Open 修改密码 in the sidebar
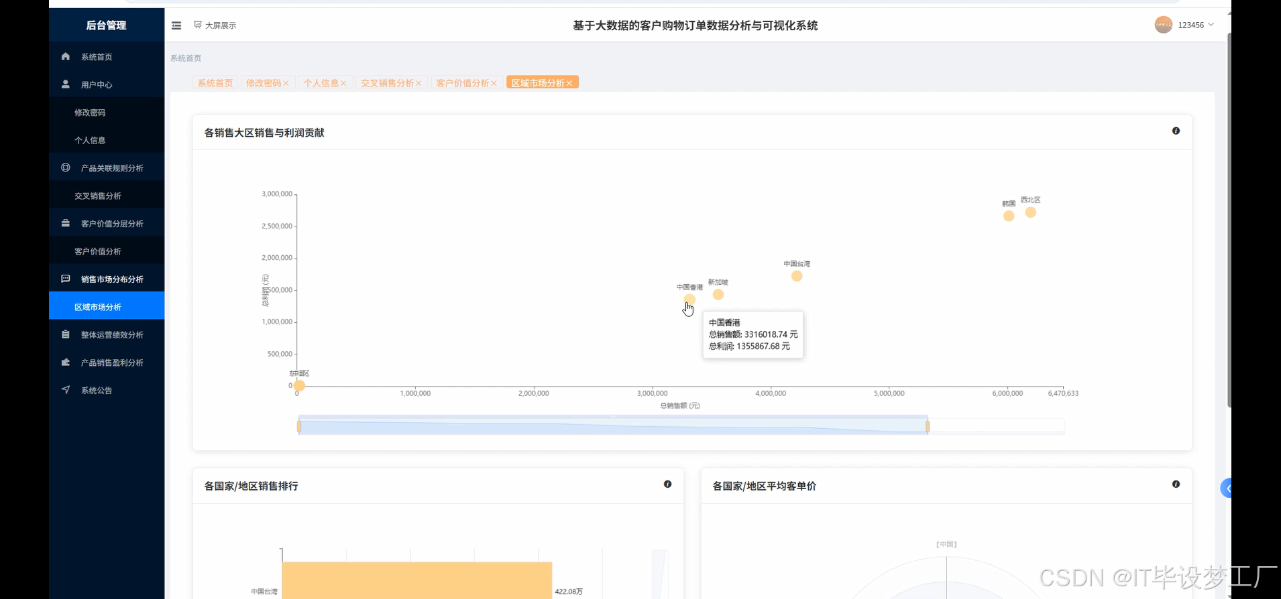Screen dimensions: 1281x599 click(x=107, y=113)
